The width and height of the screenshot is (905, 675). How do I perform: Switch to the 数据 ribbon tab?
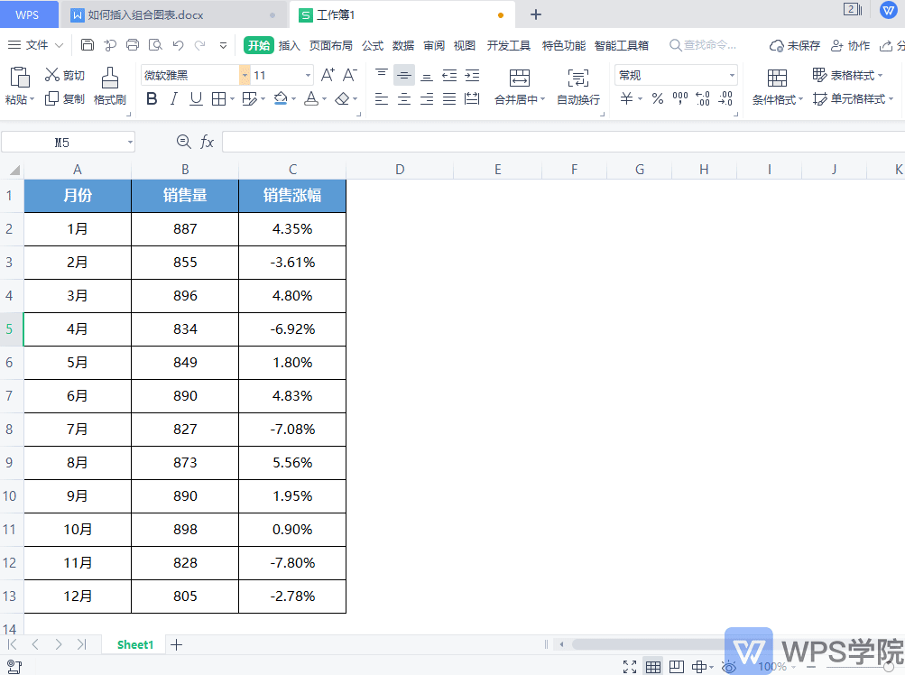[x=402, y=45]
